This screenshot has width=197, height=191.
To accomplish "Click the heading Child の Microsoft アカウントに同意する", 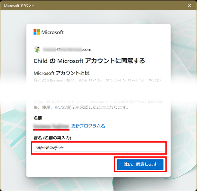I will (x=89, y=61).
